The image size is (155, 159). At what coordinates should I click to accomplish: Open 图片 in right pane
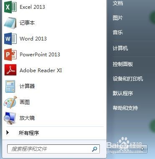click(118, 18)
